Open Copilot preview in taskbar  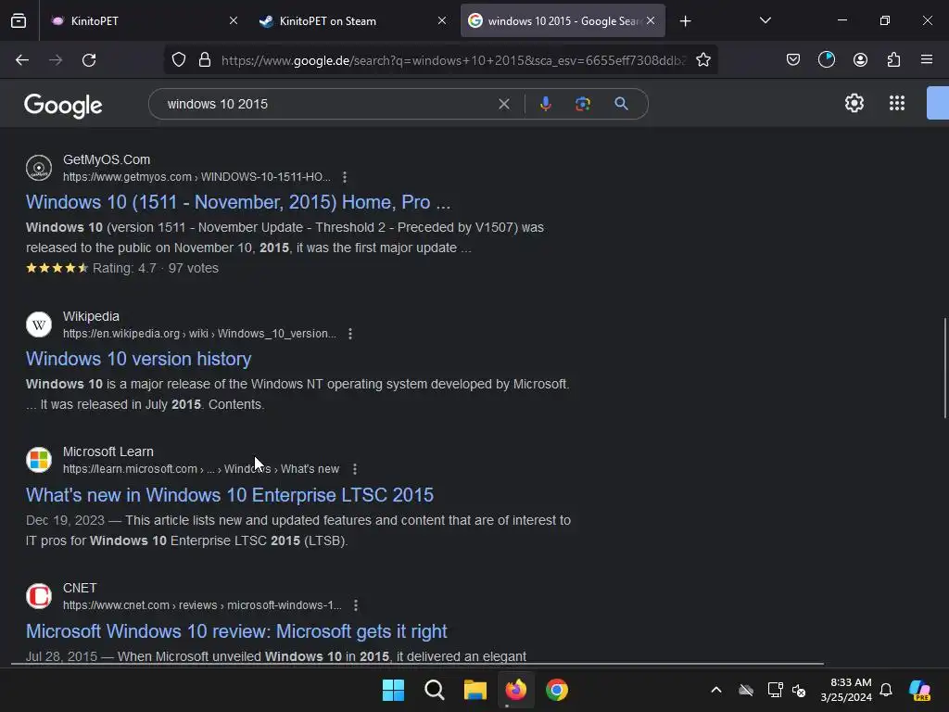920,690
